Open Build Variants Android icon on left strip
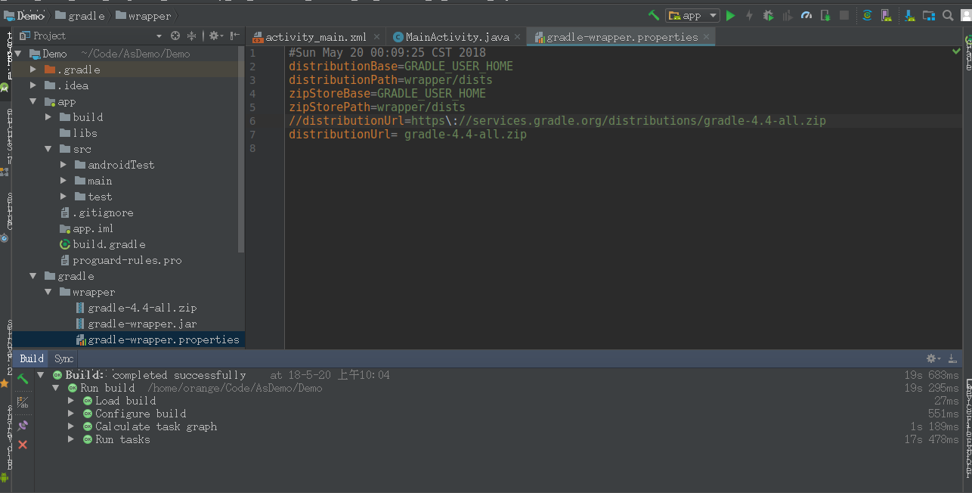 5,477
